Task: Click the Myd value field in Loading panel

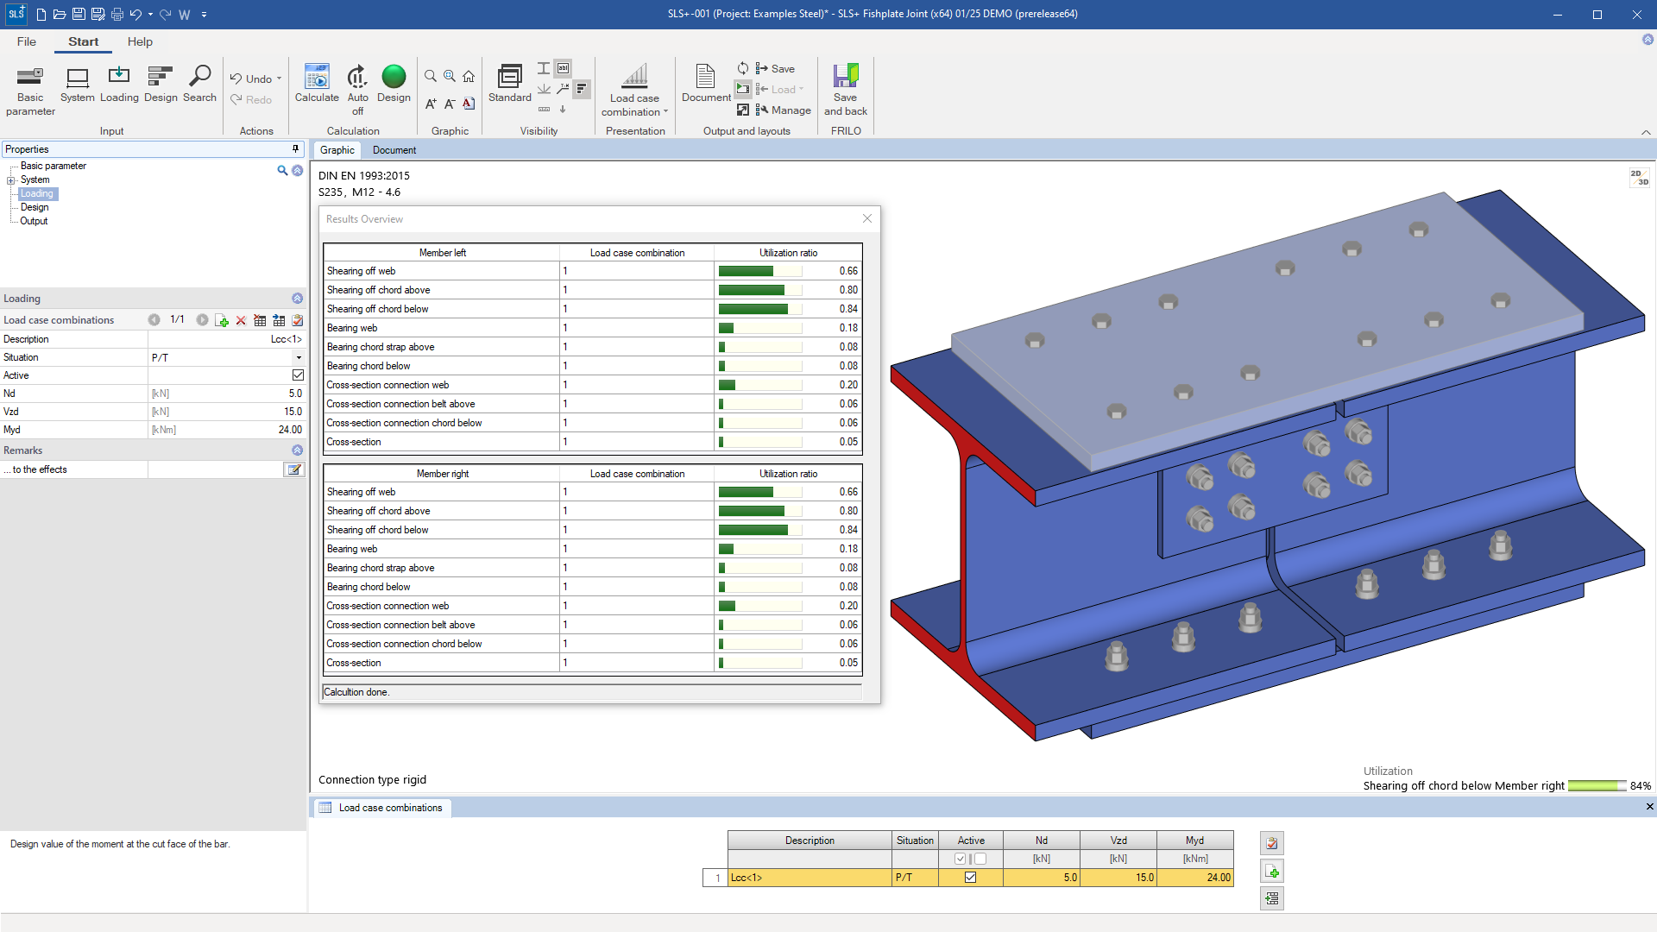Action: click(x=227, y=430)
